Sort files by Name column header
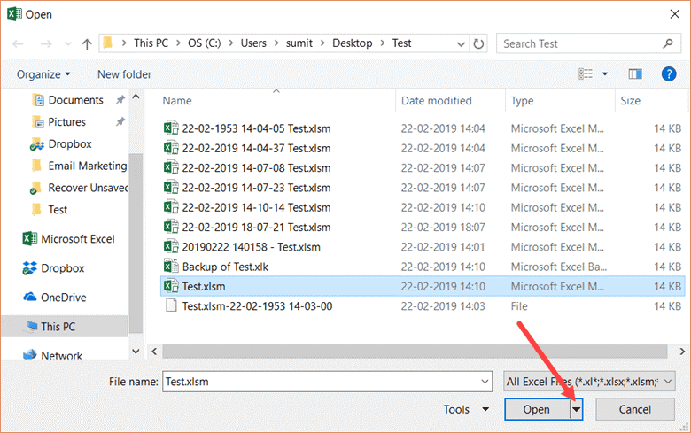Viewport: 691px width, 433px height. [177, 101]
